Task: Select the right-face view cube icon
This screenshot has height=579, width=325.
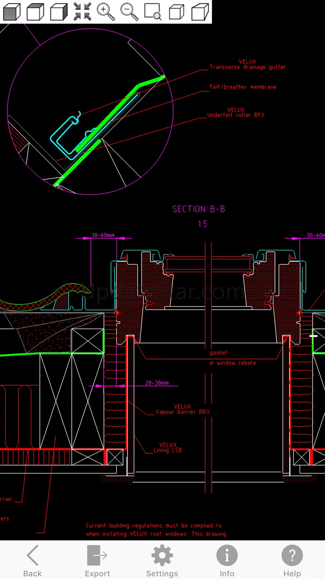Action: tap(59, 12)
